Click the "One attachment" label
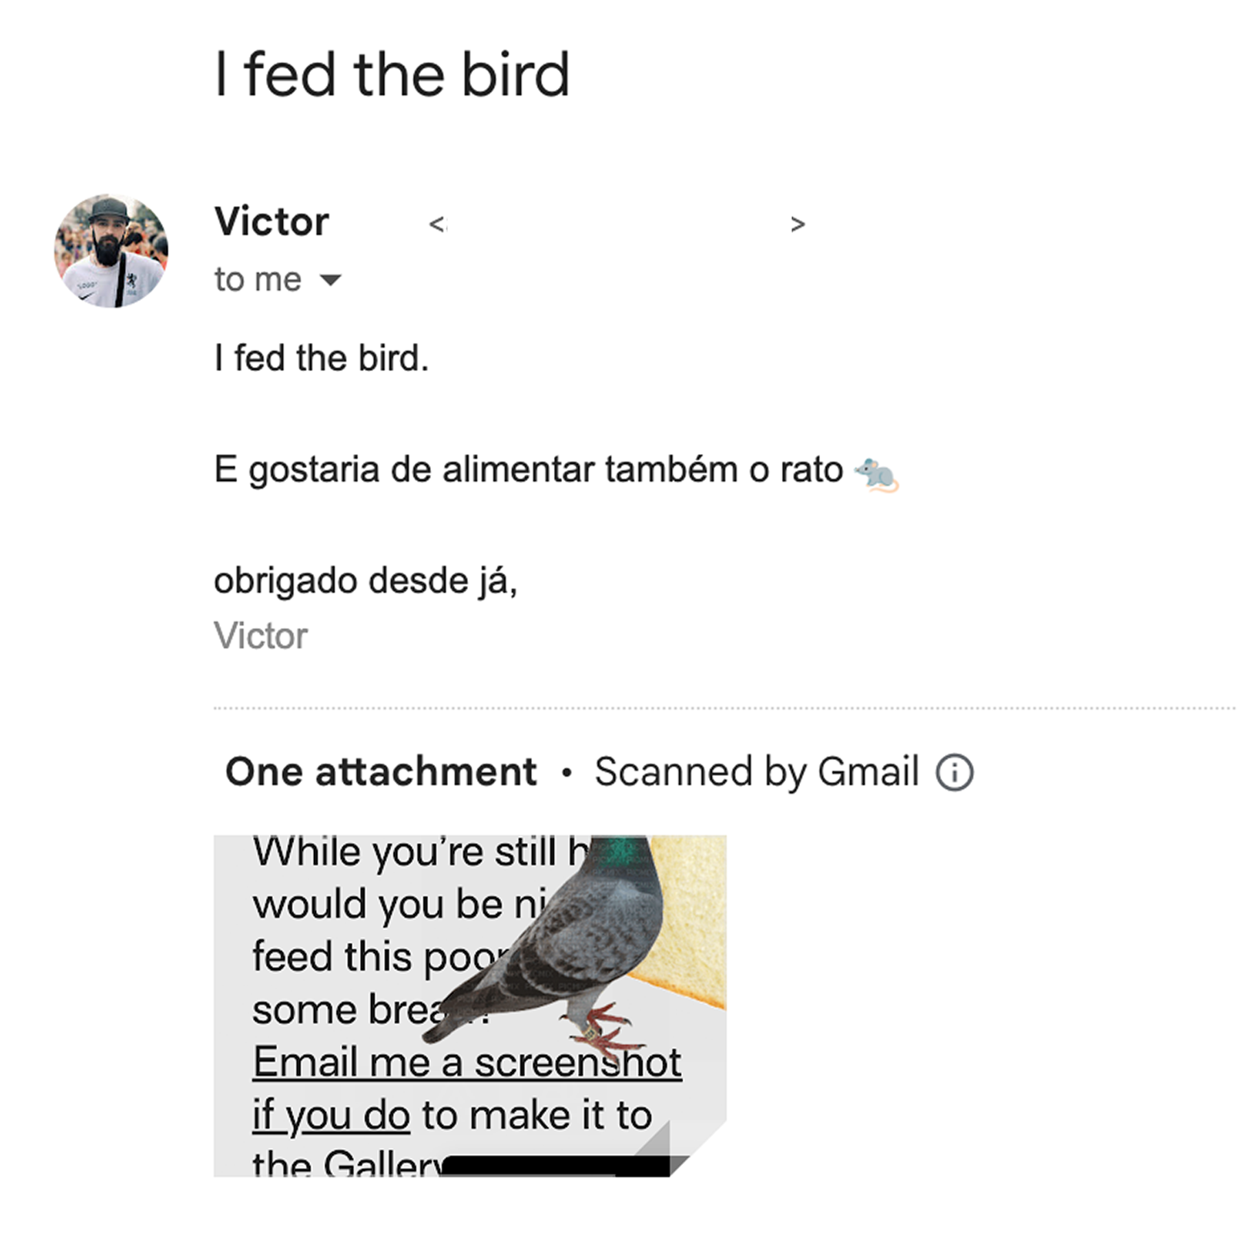This screenshot has width=1237, height=1237. pos(381,772)
